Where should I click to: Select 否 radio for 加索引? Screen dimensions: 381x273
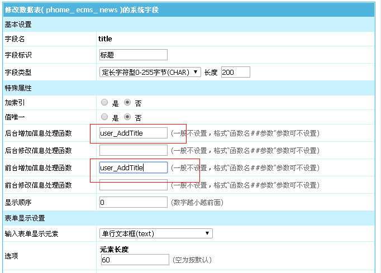click(x=127, y=103)
